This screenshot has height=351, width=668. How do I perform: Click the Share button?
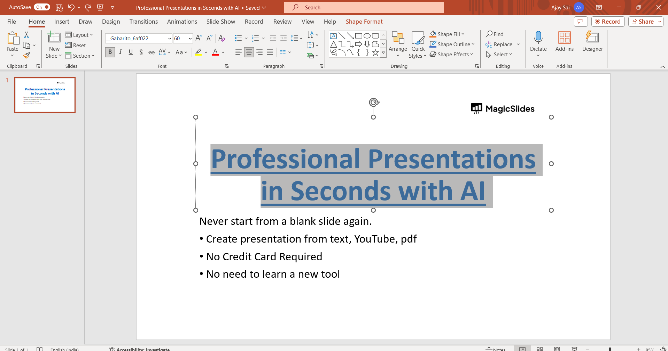click(643, 22)
